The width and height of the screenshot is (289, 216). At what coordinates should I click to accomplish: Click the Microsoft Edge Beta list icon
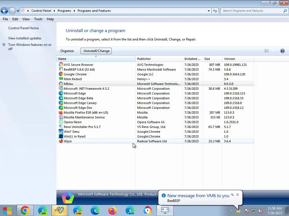tap(61, 98)
